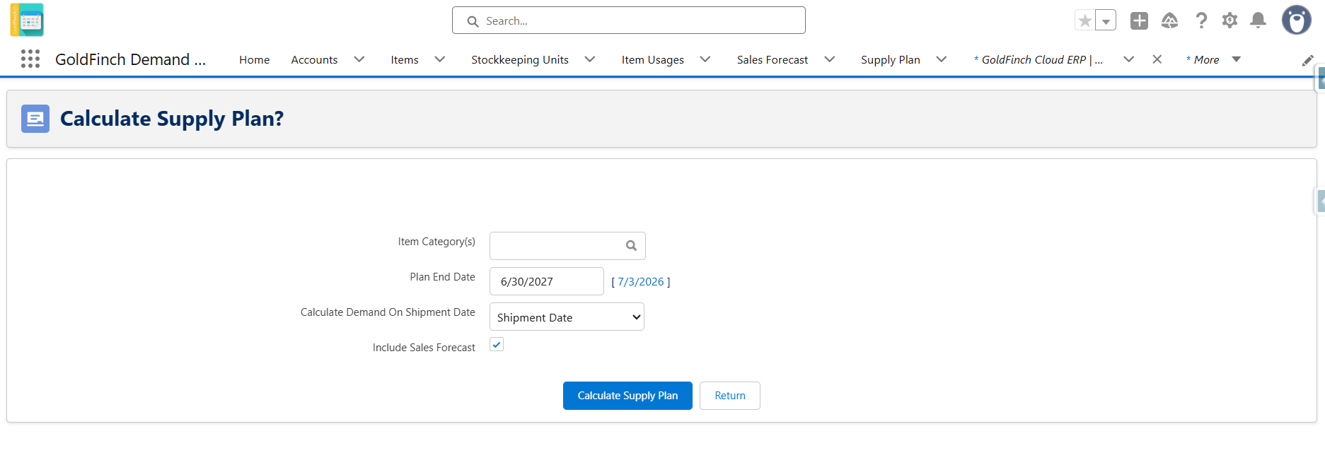Screen dimensions: 1325x460
Task: Open the help question mark icon
Action: click(1201, 20)
